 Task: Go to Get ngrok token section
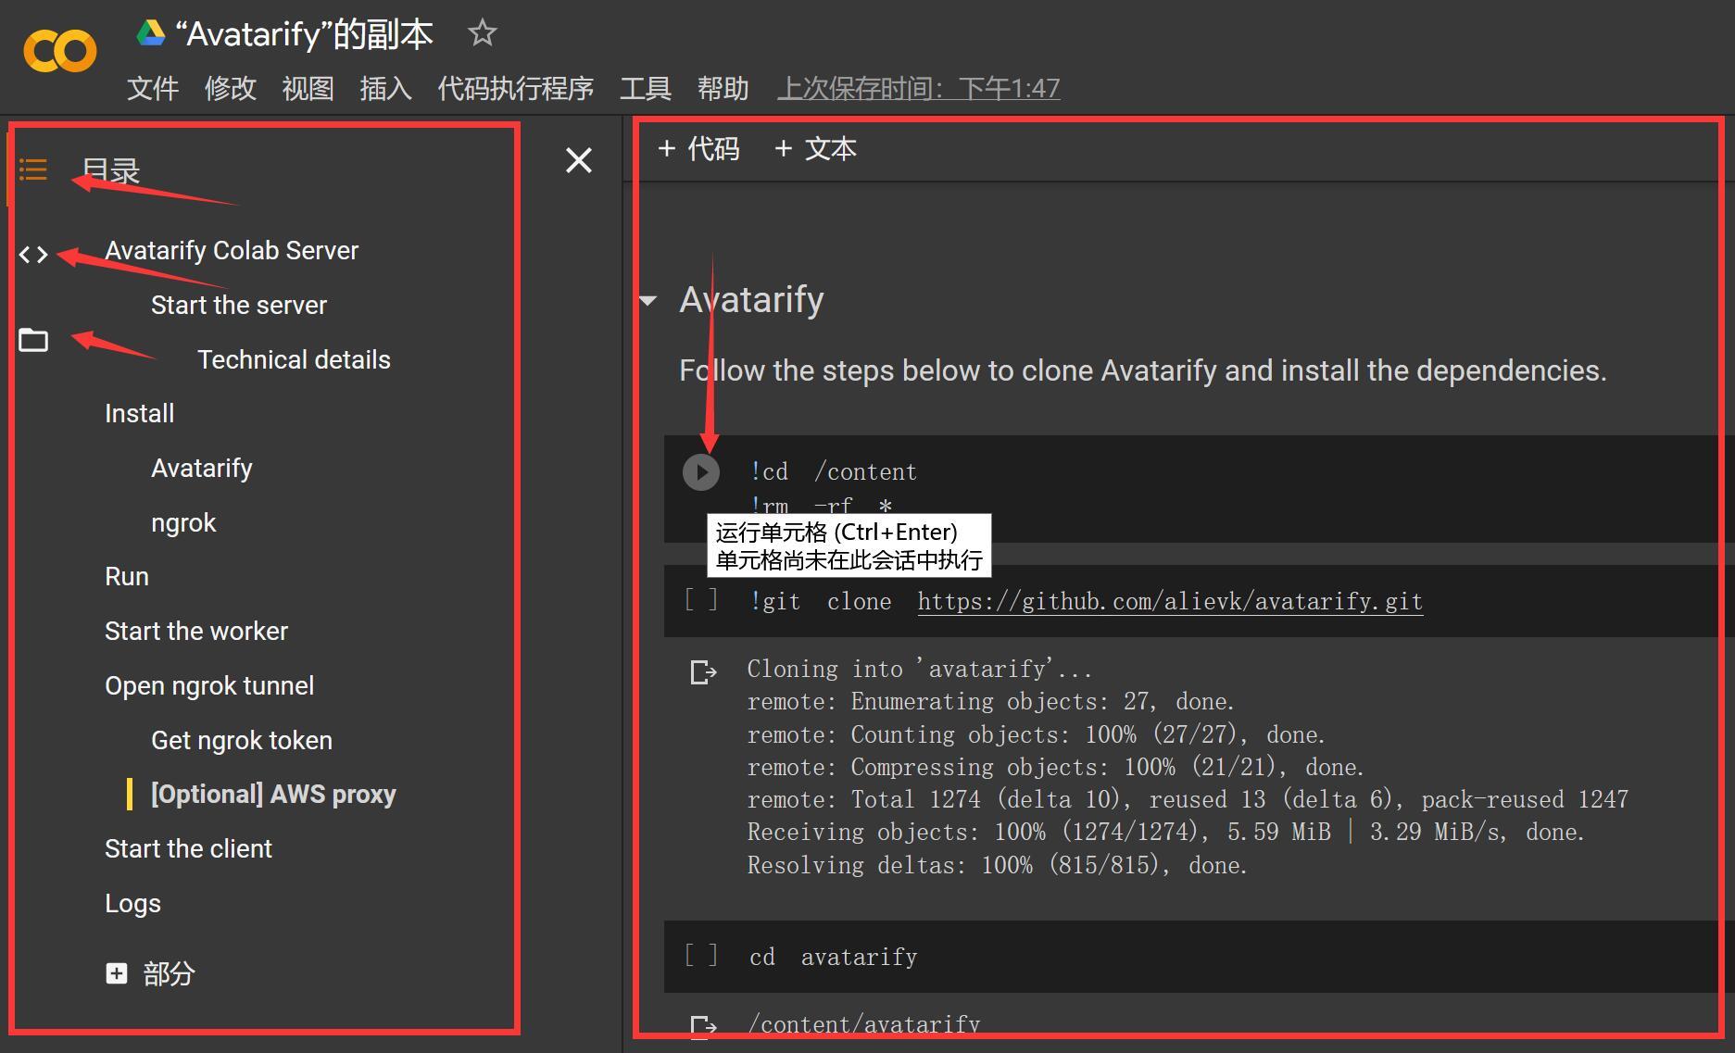tap(242, 741)
